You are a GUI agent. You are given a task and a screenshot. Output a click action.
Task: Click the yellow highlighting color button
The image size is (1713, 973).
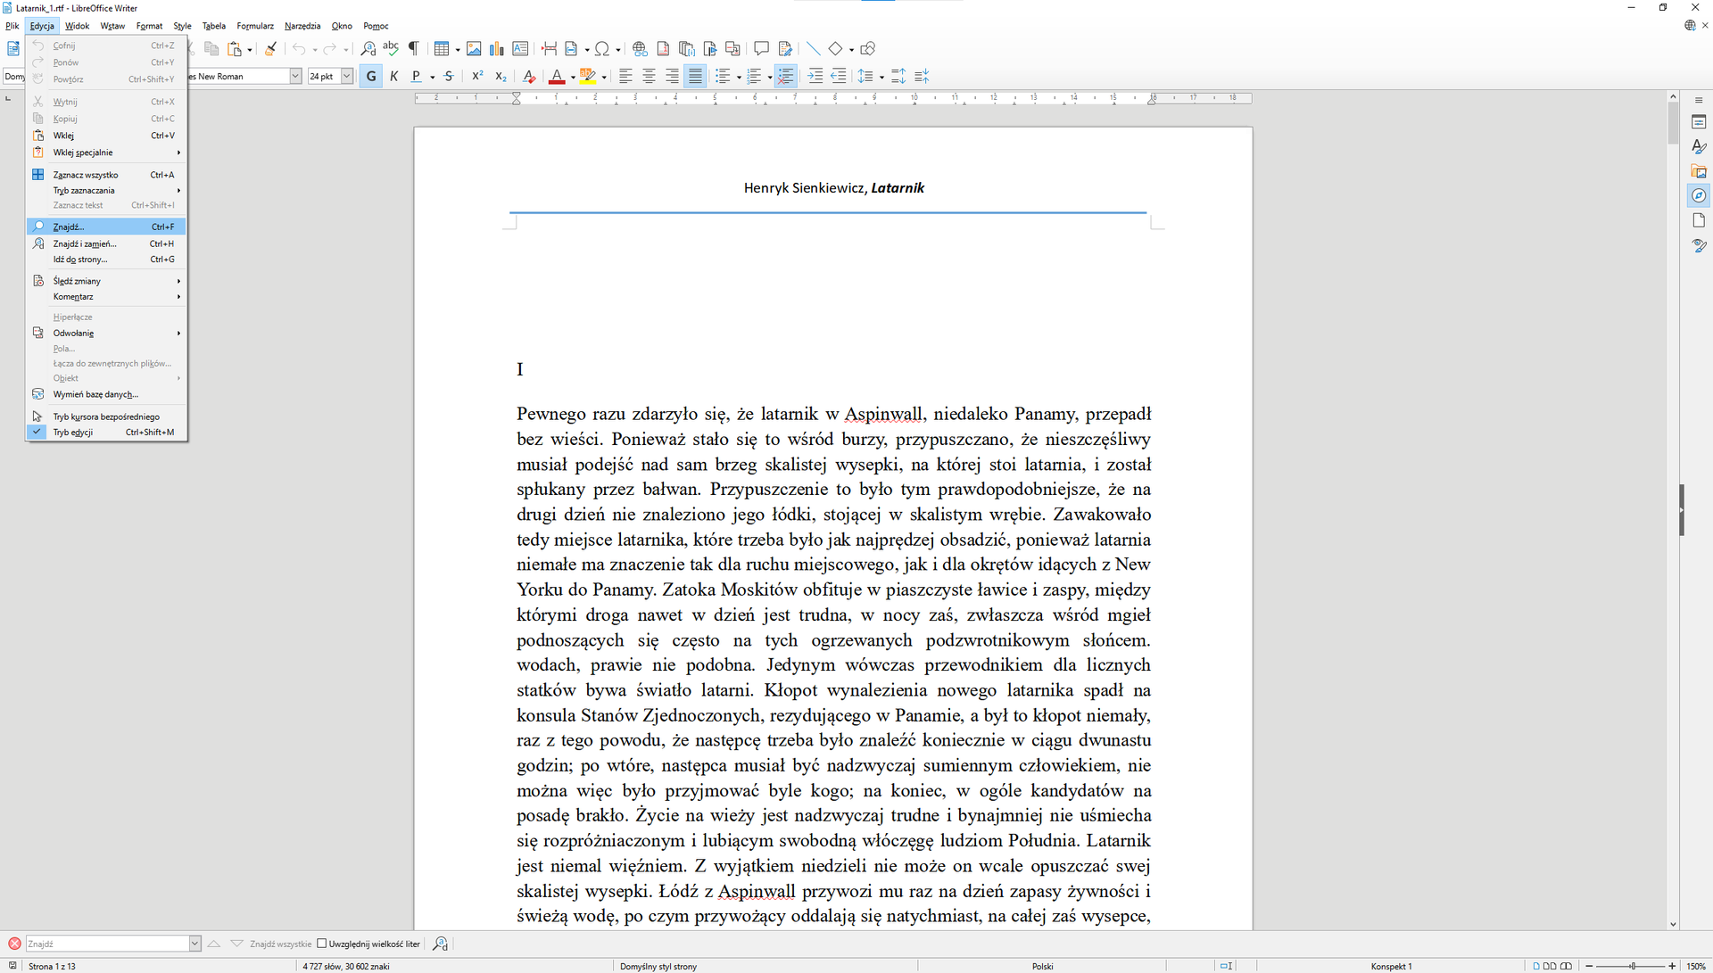[x=588, y=77]
